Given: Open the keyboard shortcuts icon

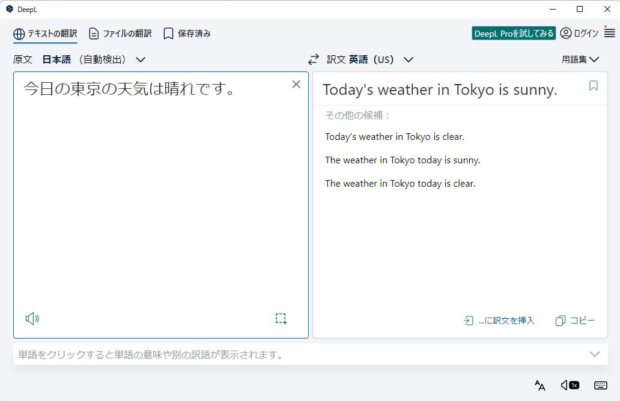Looking at the screenshot, I should 601,385.
